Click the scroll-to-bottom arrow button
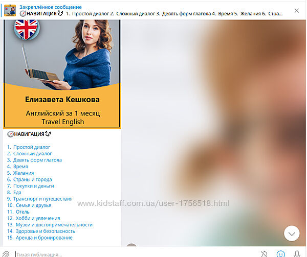Screen dimensions: 307x257 292,233
